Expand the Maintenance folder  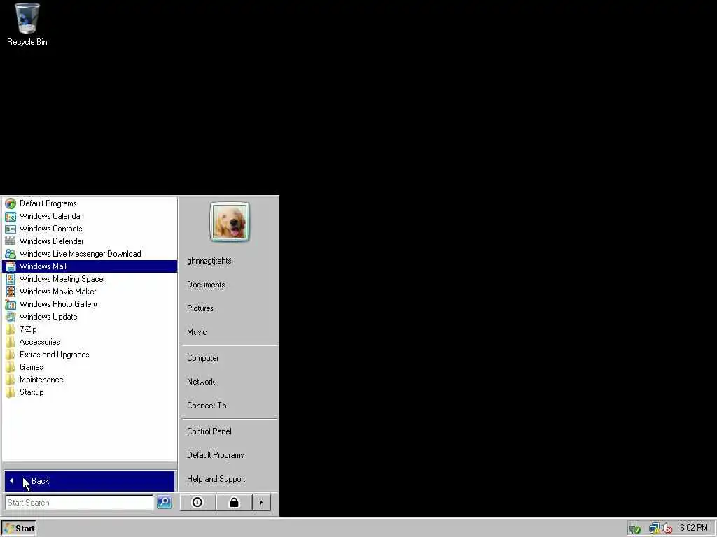(x=90, y=380)
